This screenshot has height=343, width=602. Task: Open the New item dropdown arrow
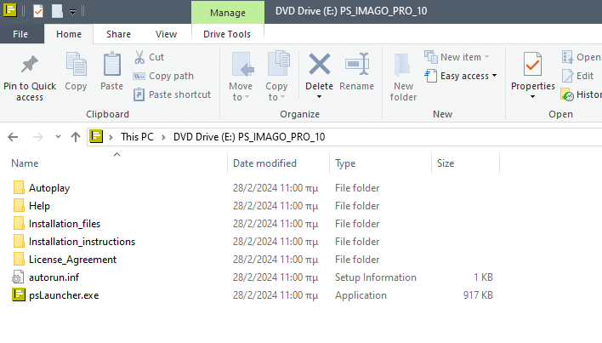point(487,57)
